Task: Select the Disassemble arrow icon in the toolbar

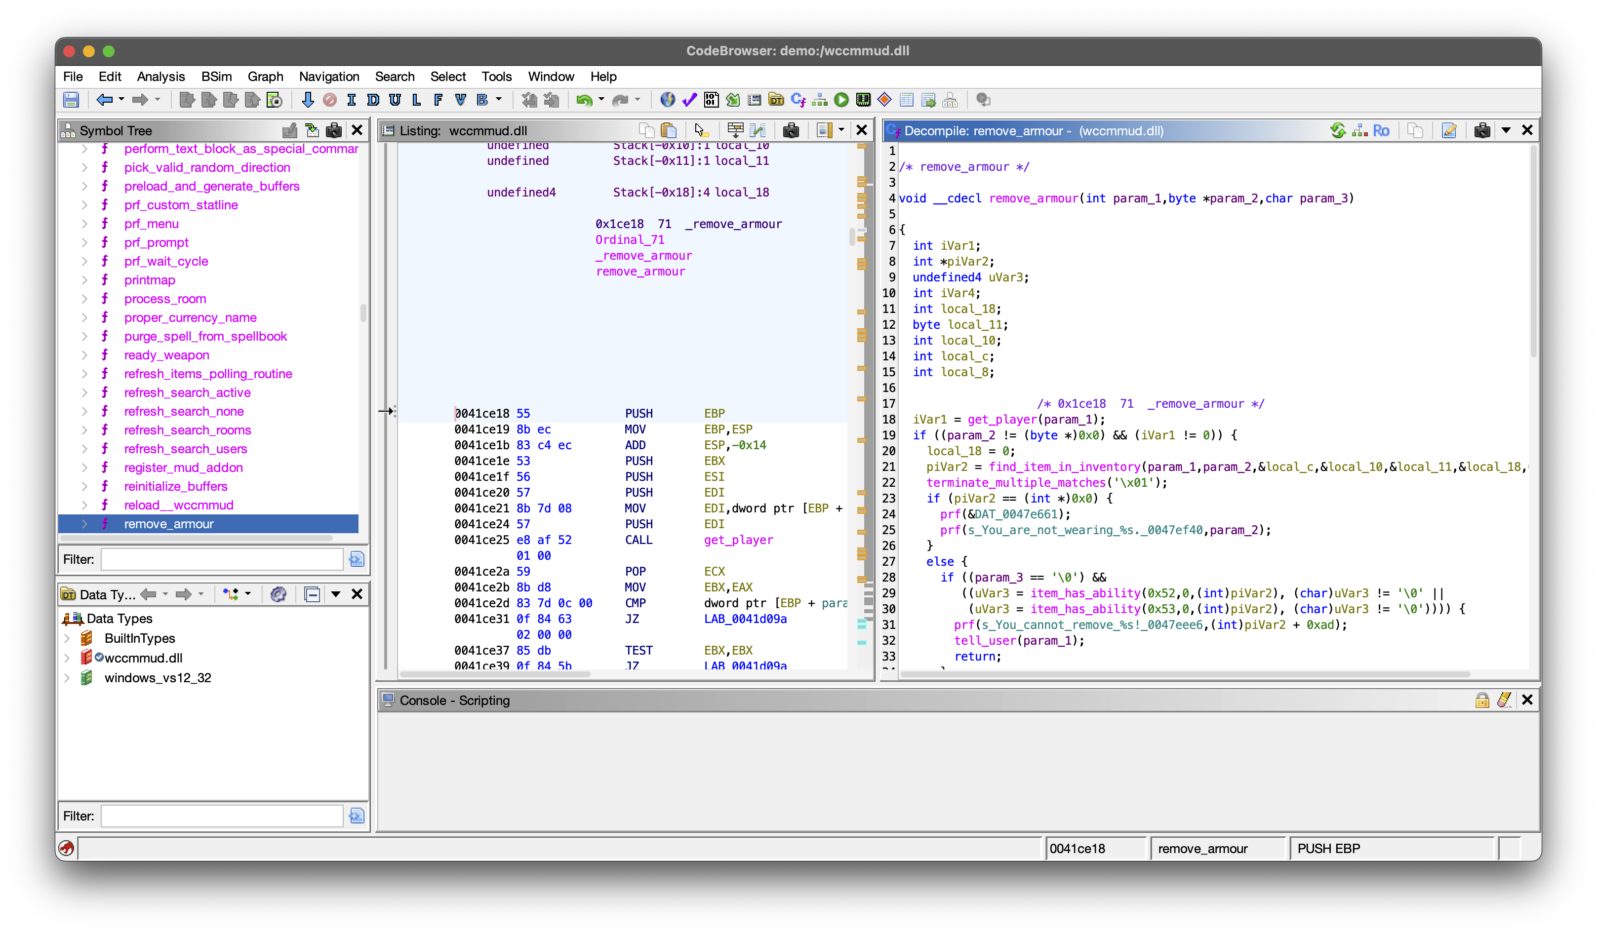Action: tap(309, 100)
